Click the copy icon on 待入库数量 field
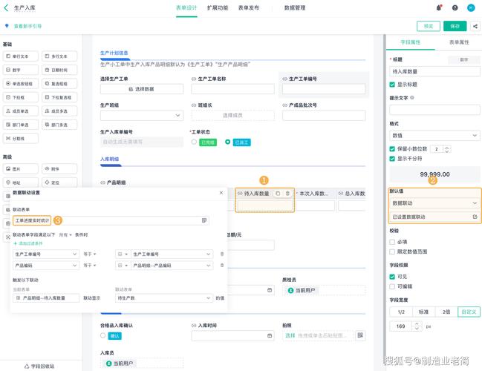The image size is (482, 371). [278, 193]
